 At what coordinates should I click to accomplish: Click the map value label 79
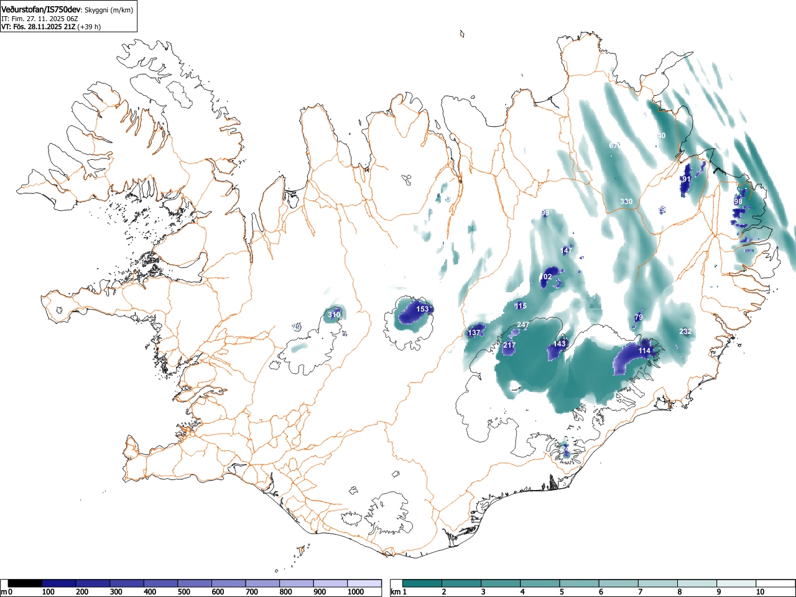tap(639, 317)
